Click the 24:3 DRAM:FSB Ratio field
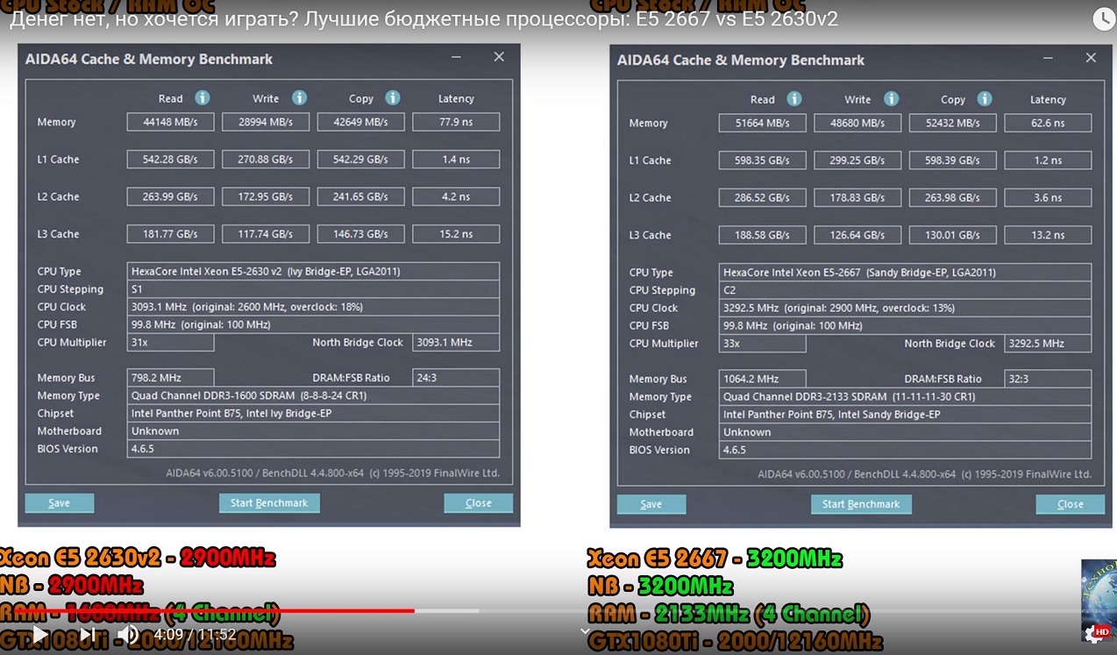This screenshot has height=655, width=1117. [456, 377]
